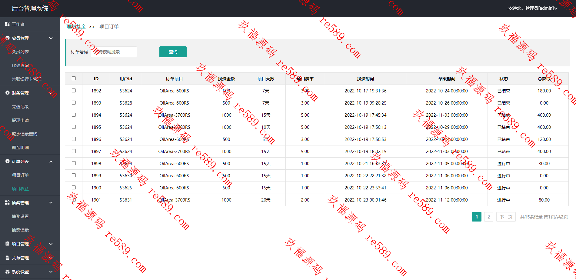Click the 订单列表 section icon
The height and width of the screenshot is (280, 576).
[x=7, y=161]
